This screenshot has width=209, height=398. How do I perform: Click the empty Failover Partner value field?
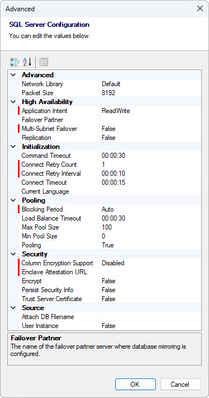pyautogui.click(x=150, y=120)
